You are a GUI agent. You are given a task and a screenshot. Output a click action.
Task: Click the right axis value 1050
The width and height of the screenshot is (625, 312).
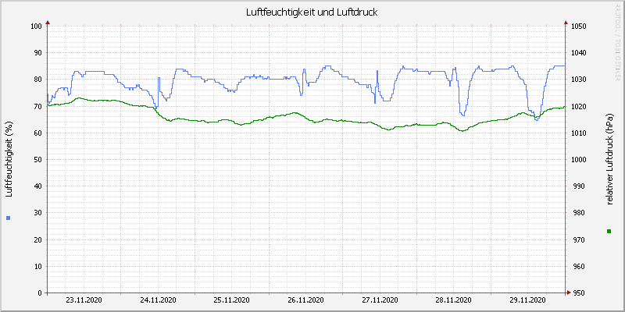tap(579, 27)
